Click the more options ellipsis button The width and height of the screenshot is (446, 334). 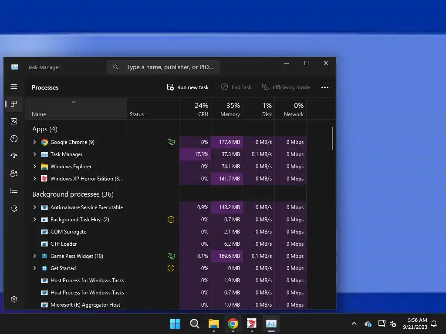tap(325, 87)
